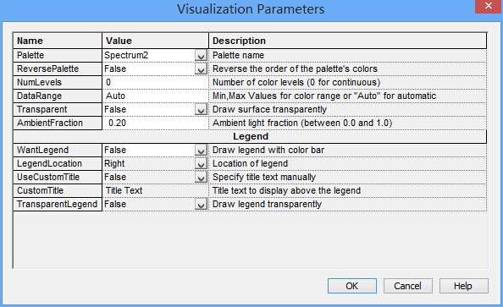
Task: Open the LegendLocation dropdown
Action: pos(201,164)
